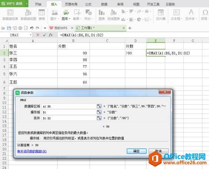Open the 有关该函数的帮助 help link
This screenshot has width=209, height=169.
pos(32,151)
